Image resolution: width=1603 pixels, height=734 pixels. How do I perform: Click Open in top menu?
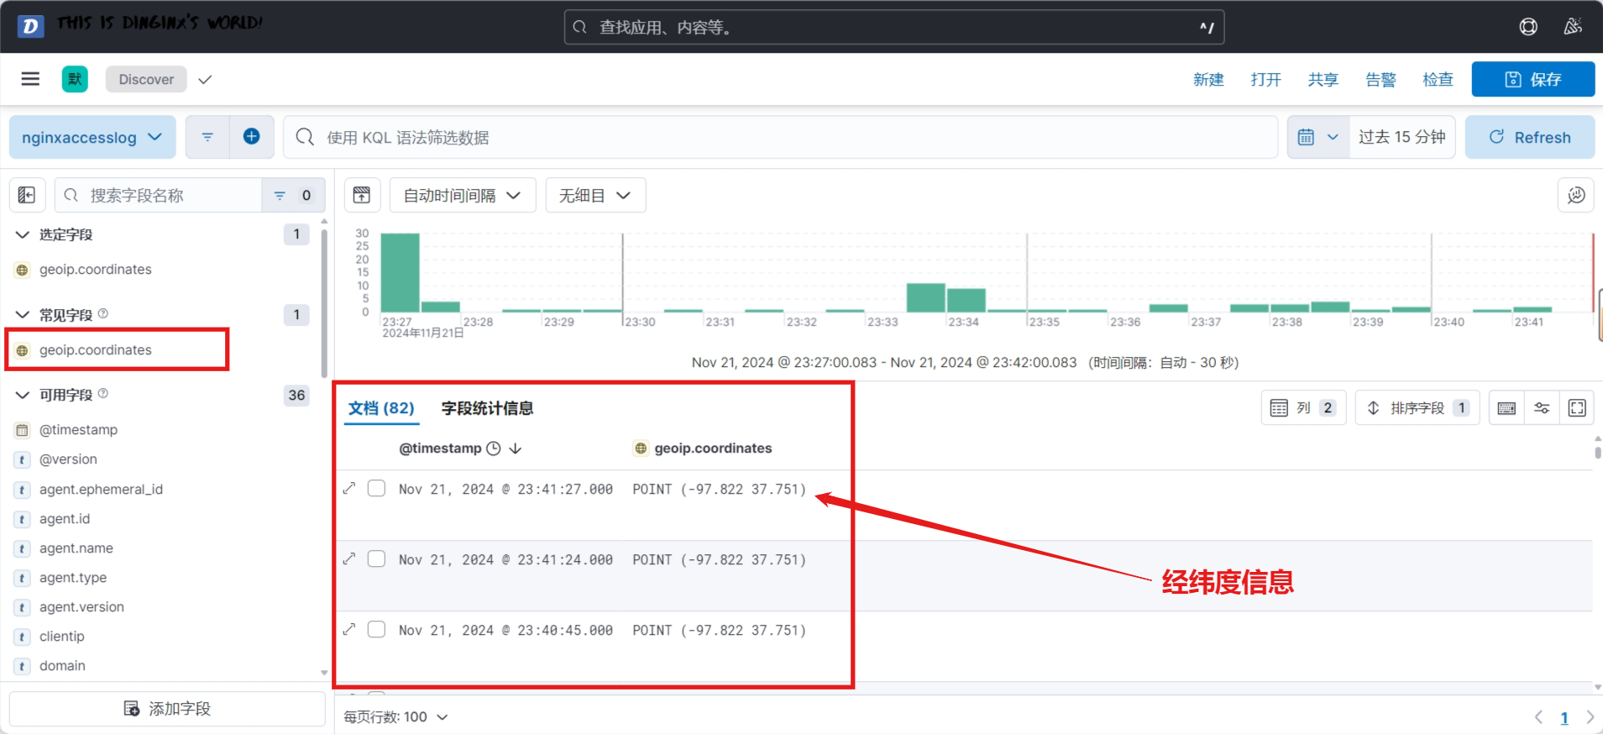pyautogui.click(x=1265, y=79)
